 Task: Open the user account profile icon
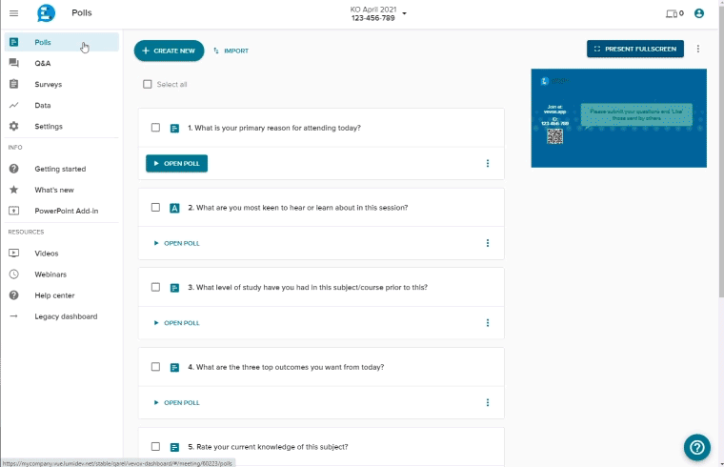click(x=699, y=13)
